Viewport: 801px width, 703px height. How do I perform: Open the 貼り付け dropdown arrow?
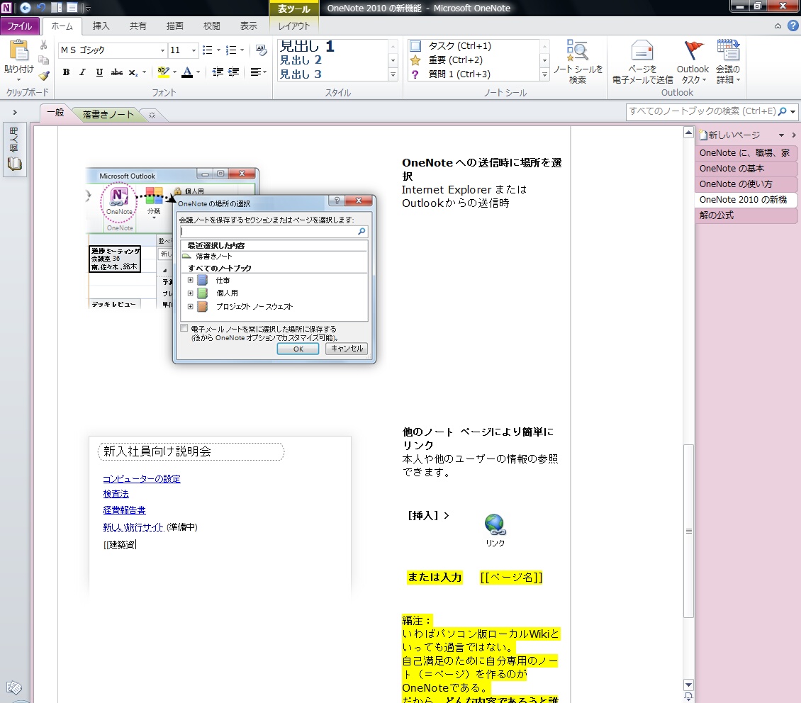tap(19, 79)
